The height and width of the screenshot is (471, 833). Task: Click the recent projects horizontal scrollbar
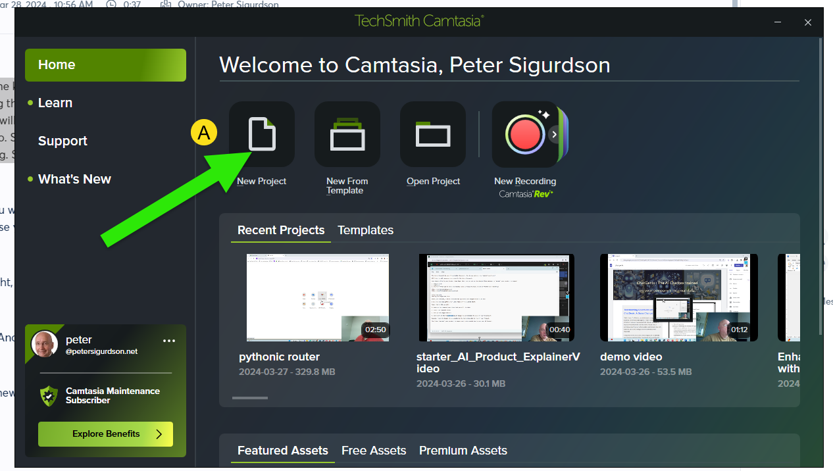(250, 397)
